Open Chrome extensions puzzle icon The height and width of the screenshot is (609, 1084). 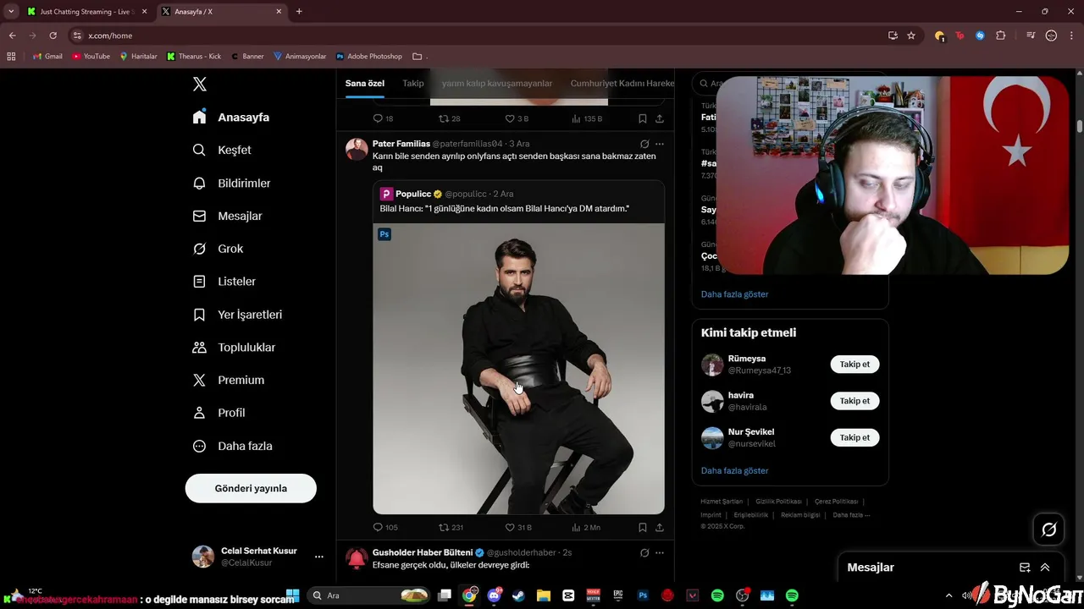[x=1000, y=36]
